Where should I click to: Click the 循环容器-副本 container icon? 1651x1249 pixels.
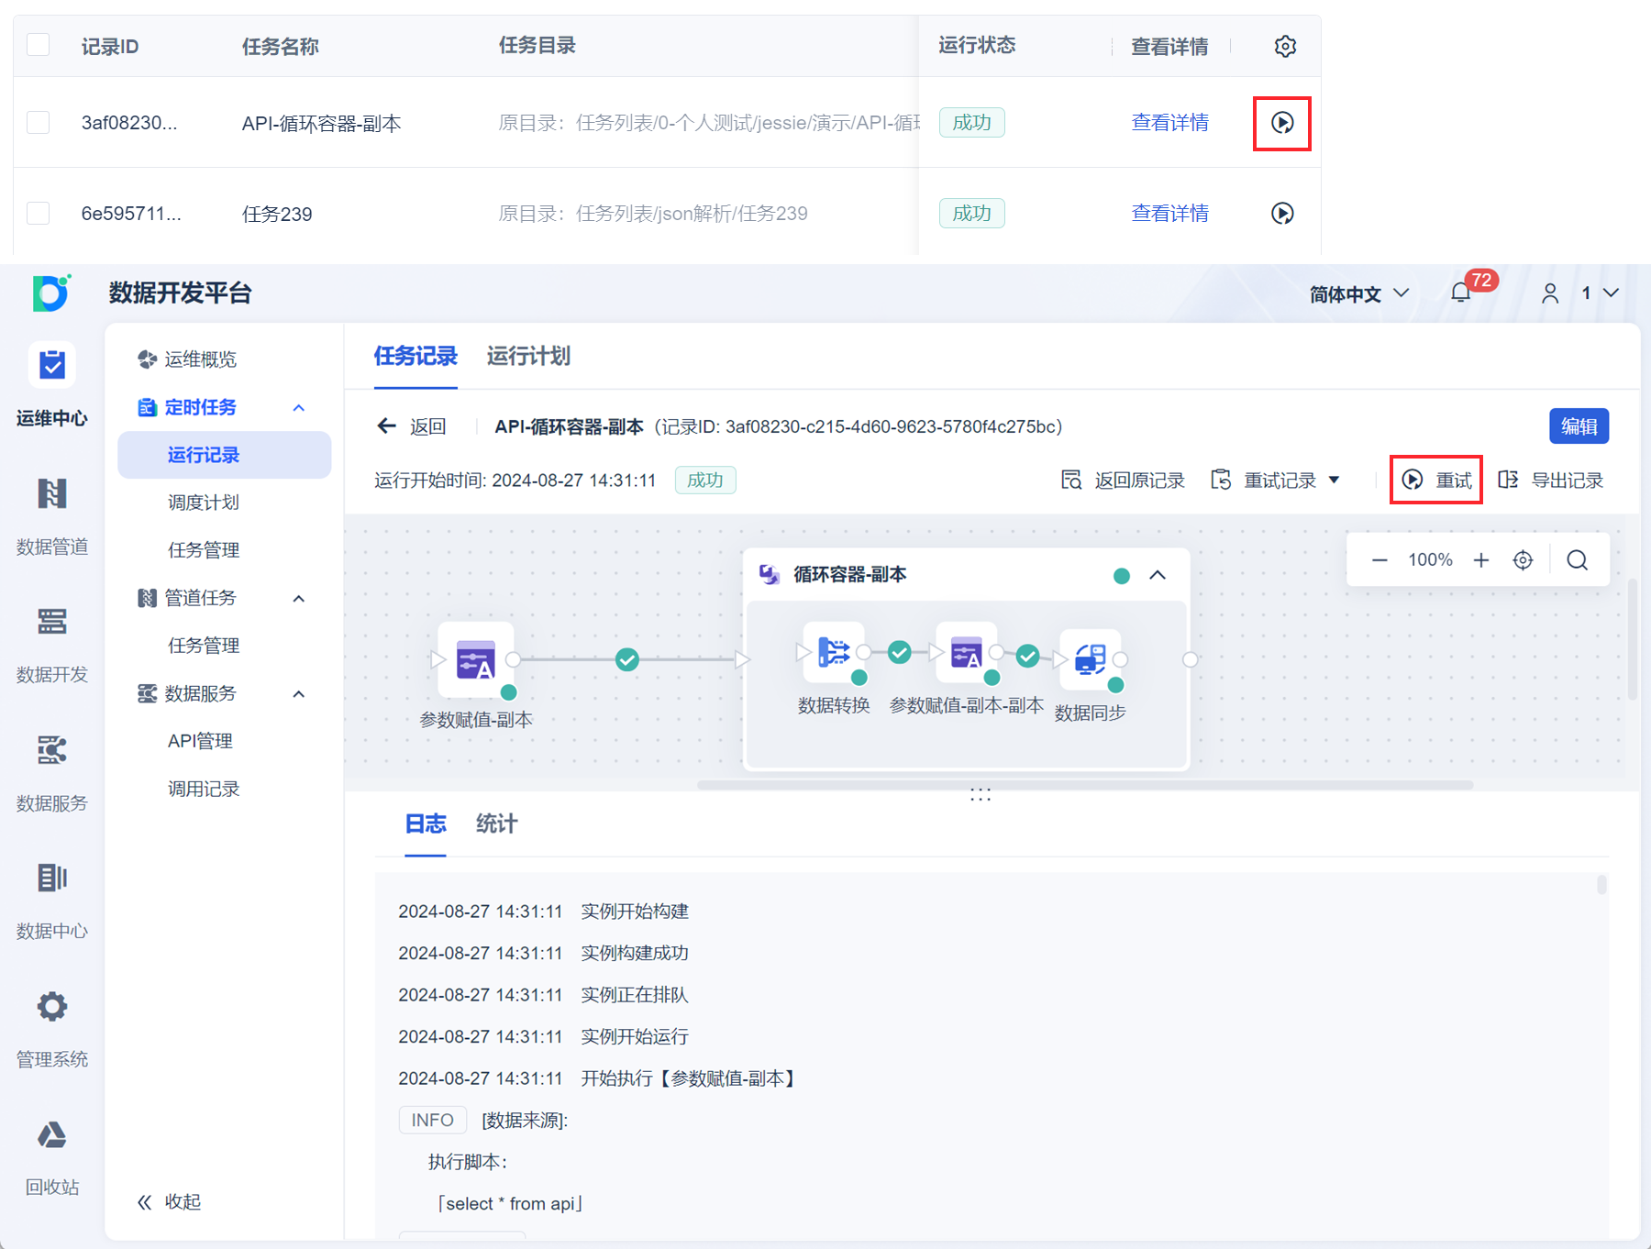click(770, 575)
